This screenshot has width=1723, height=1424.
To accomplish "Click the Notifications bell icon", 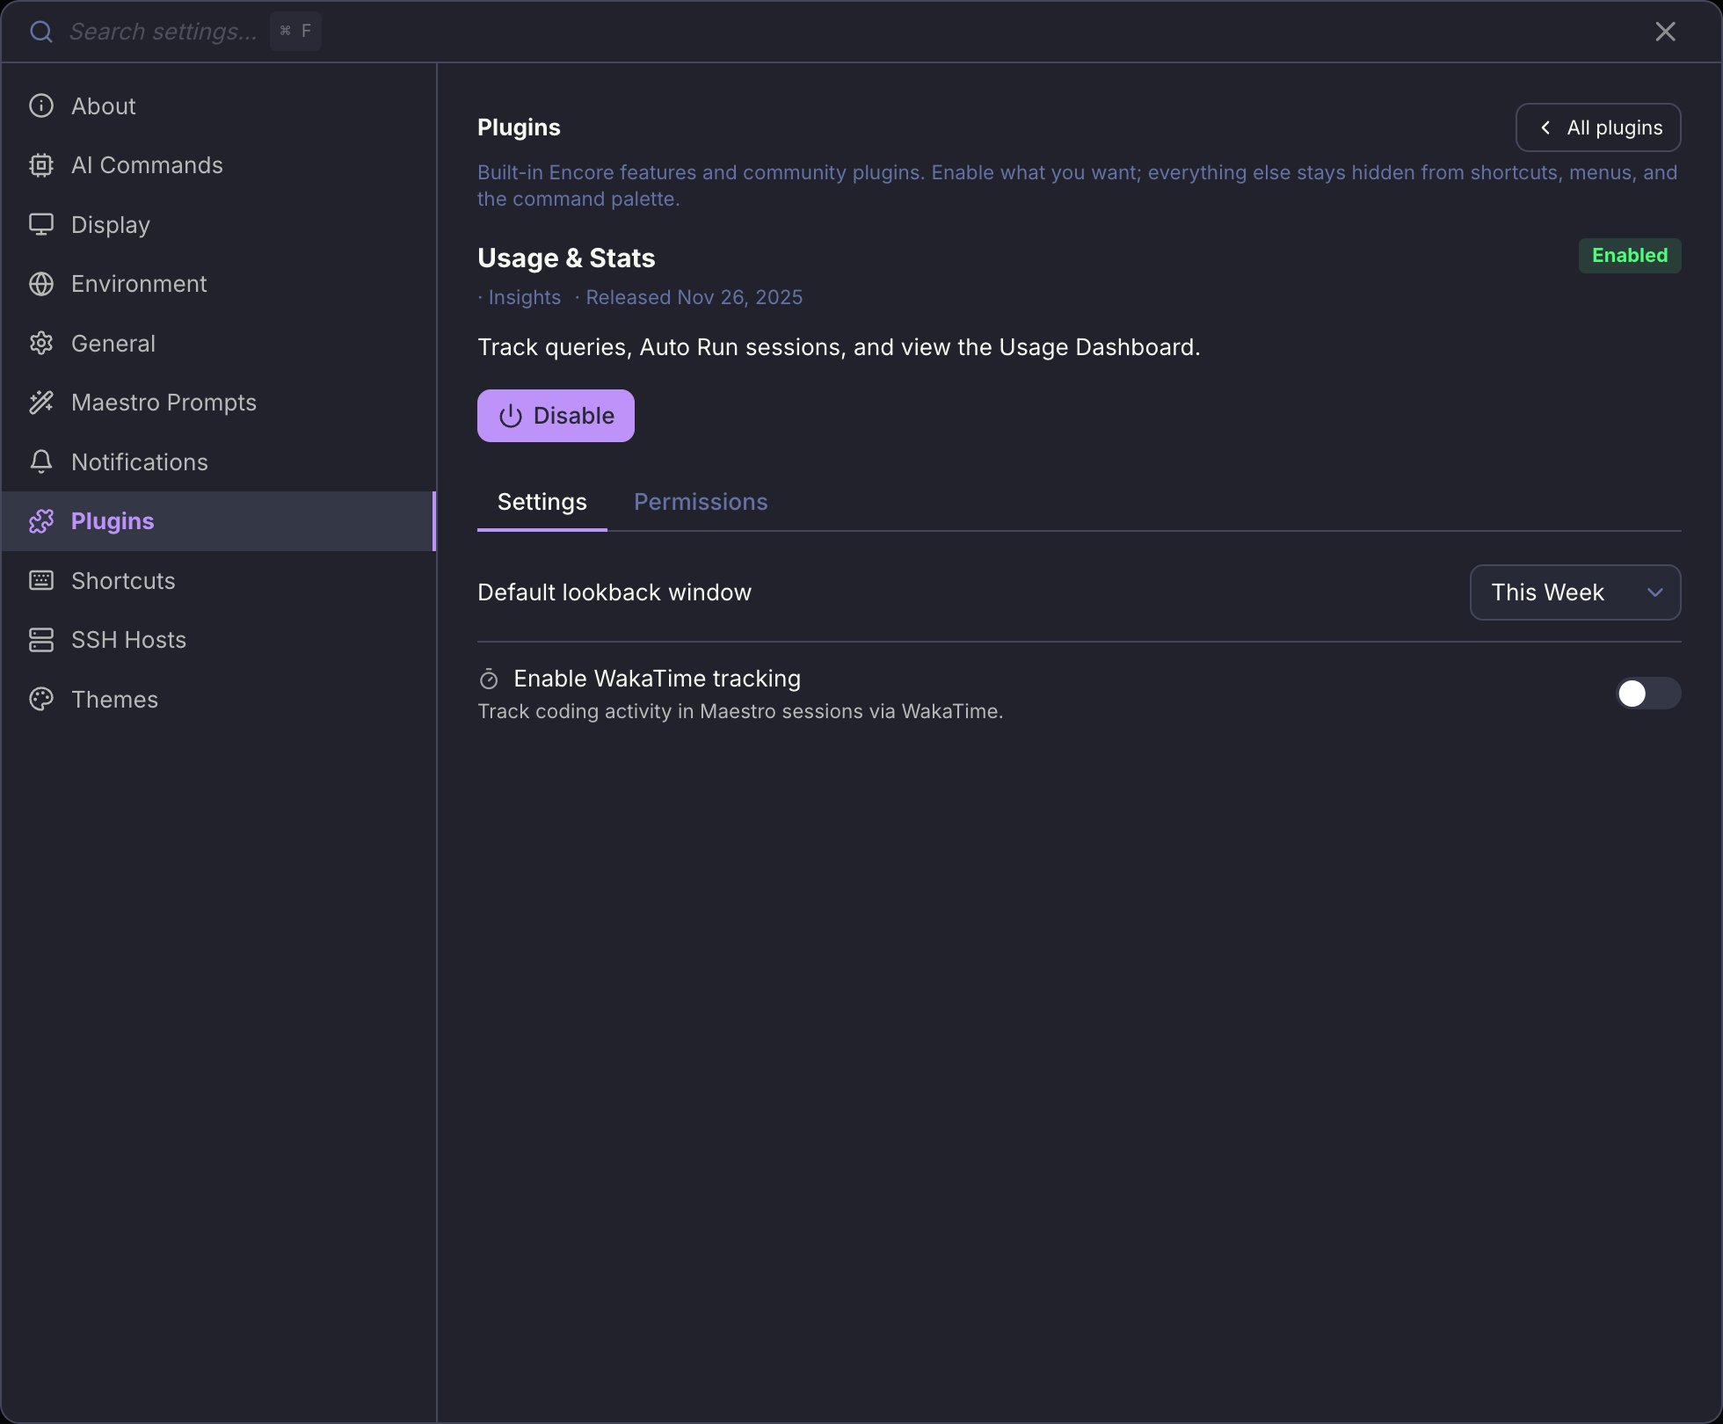I will 41,461.
